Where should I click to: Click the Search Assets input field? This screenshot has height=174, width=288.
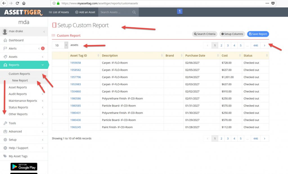pos(115,12)
